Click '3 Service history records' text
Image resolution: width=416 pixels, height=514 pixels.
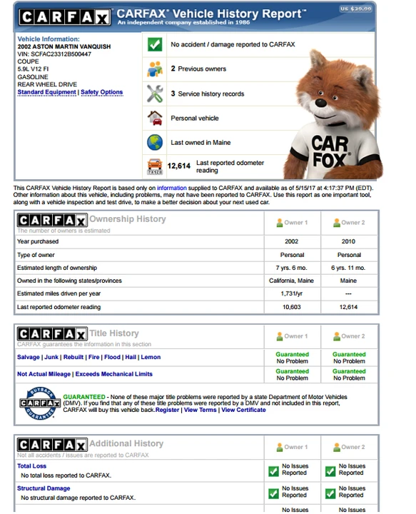[208, 94]
